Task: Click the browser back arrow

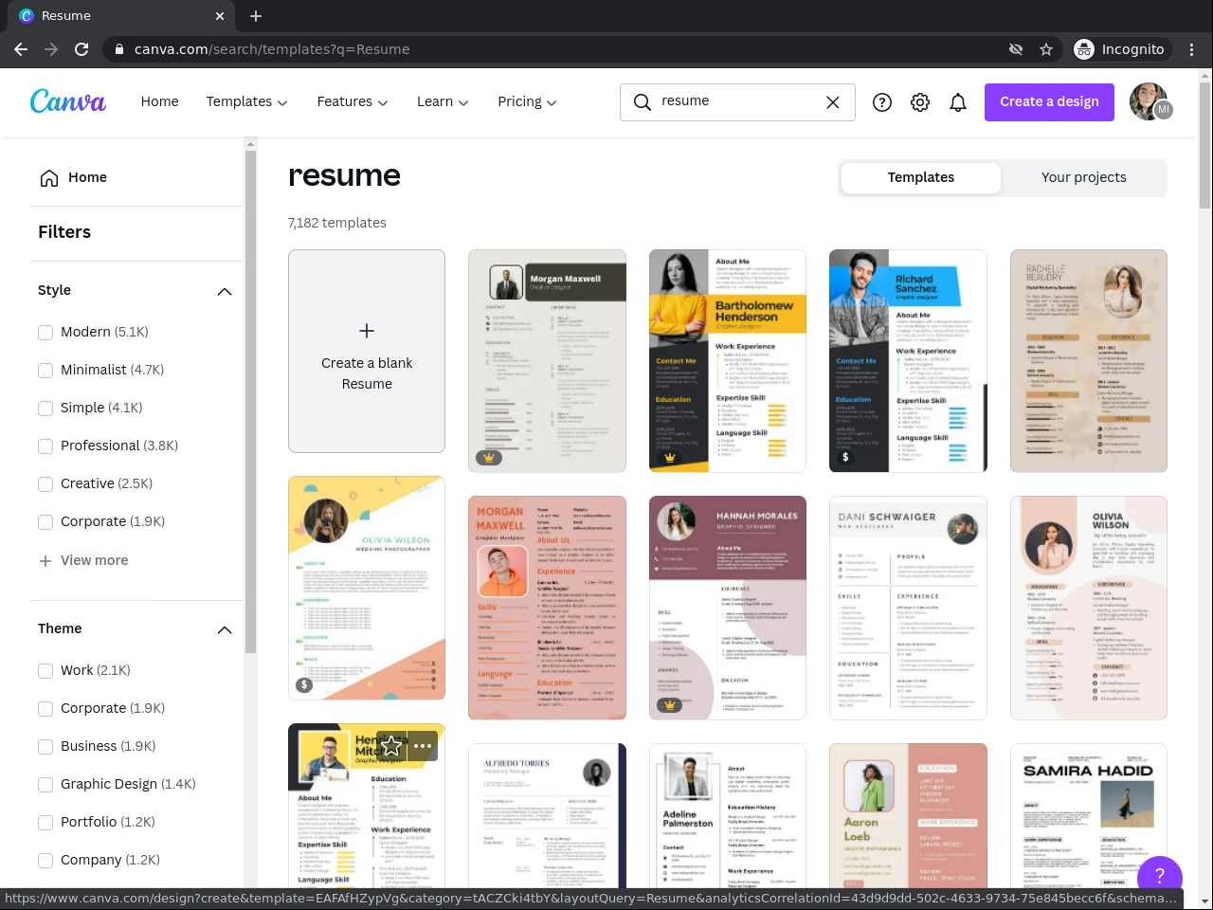Action: [x=21, y=49]
